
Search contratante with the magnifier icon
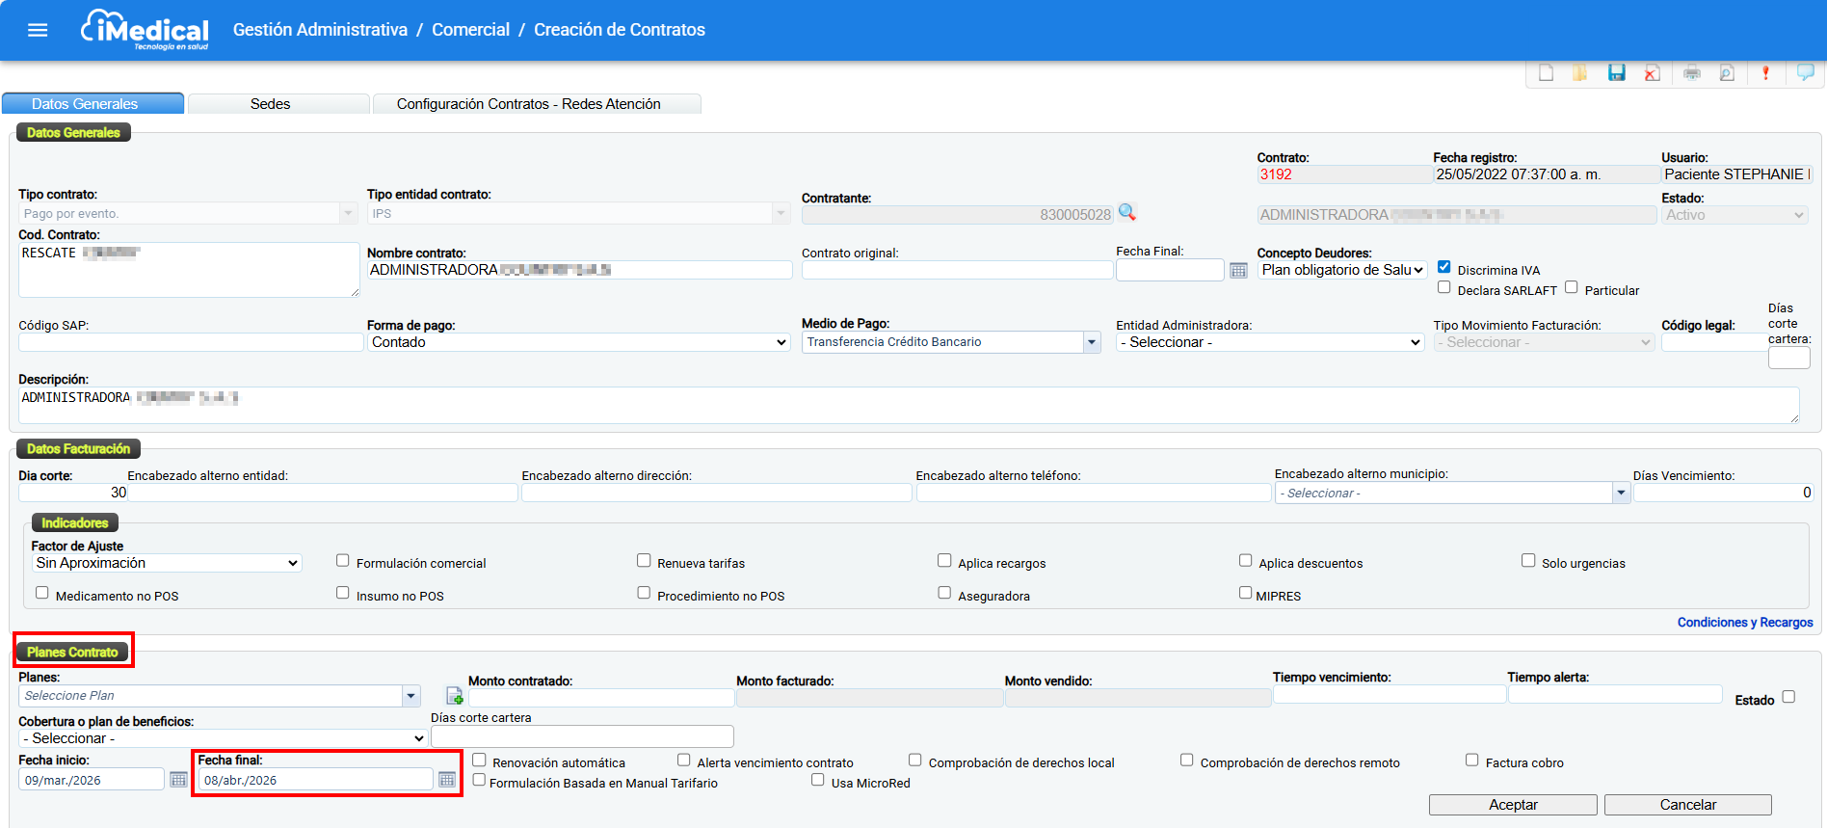coord(1126,213)
